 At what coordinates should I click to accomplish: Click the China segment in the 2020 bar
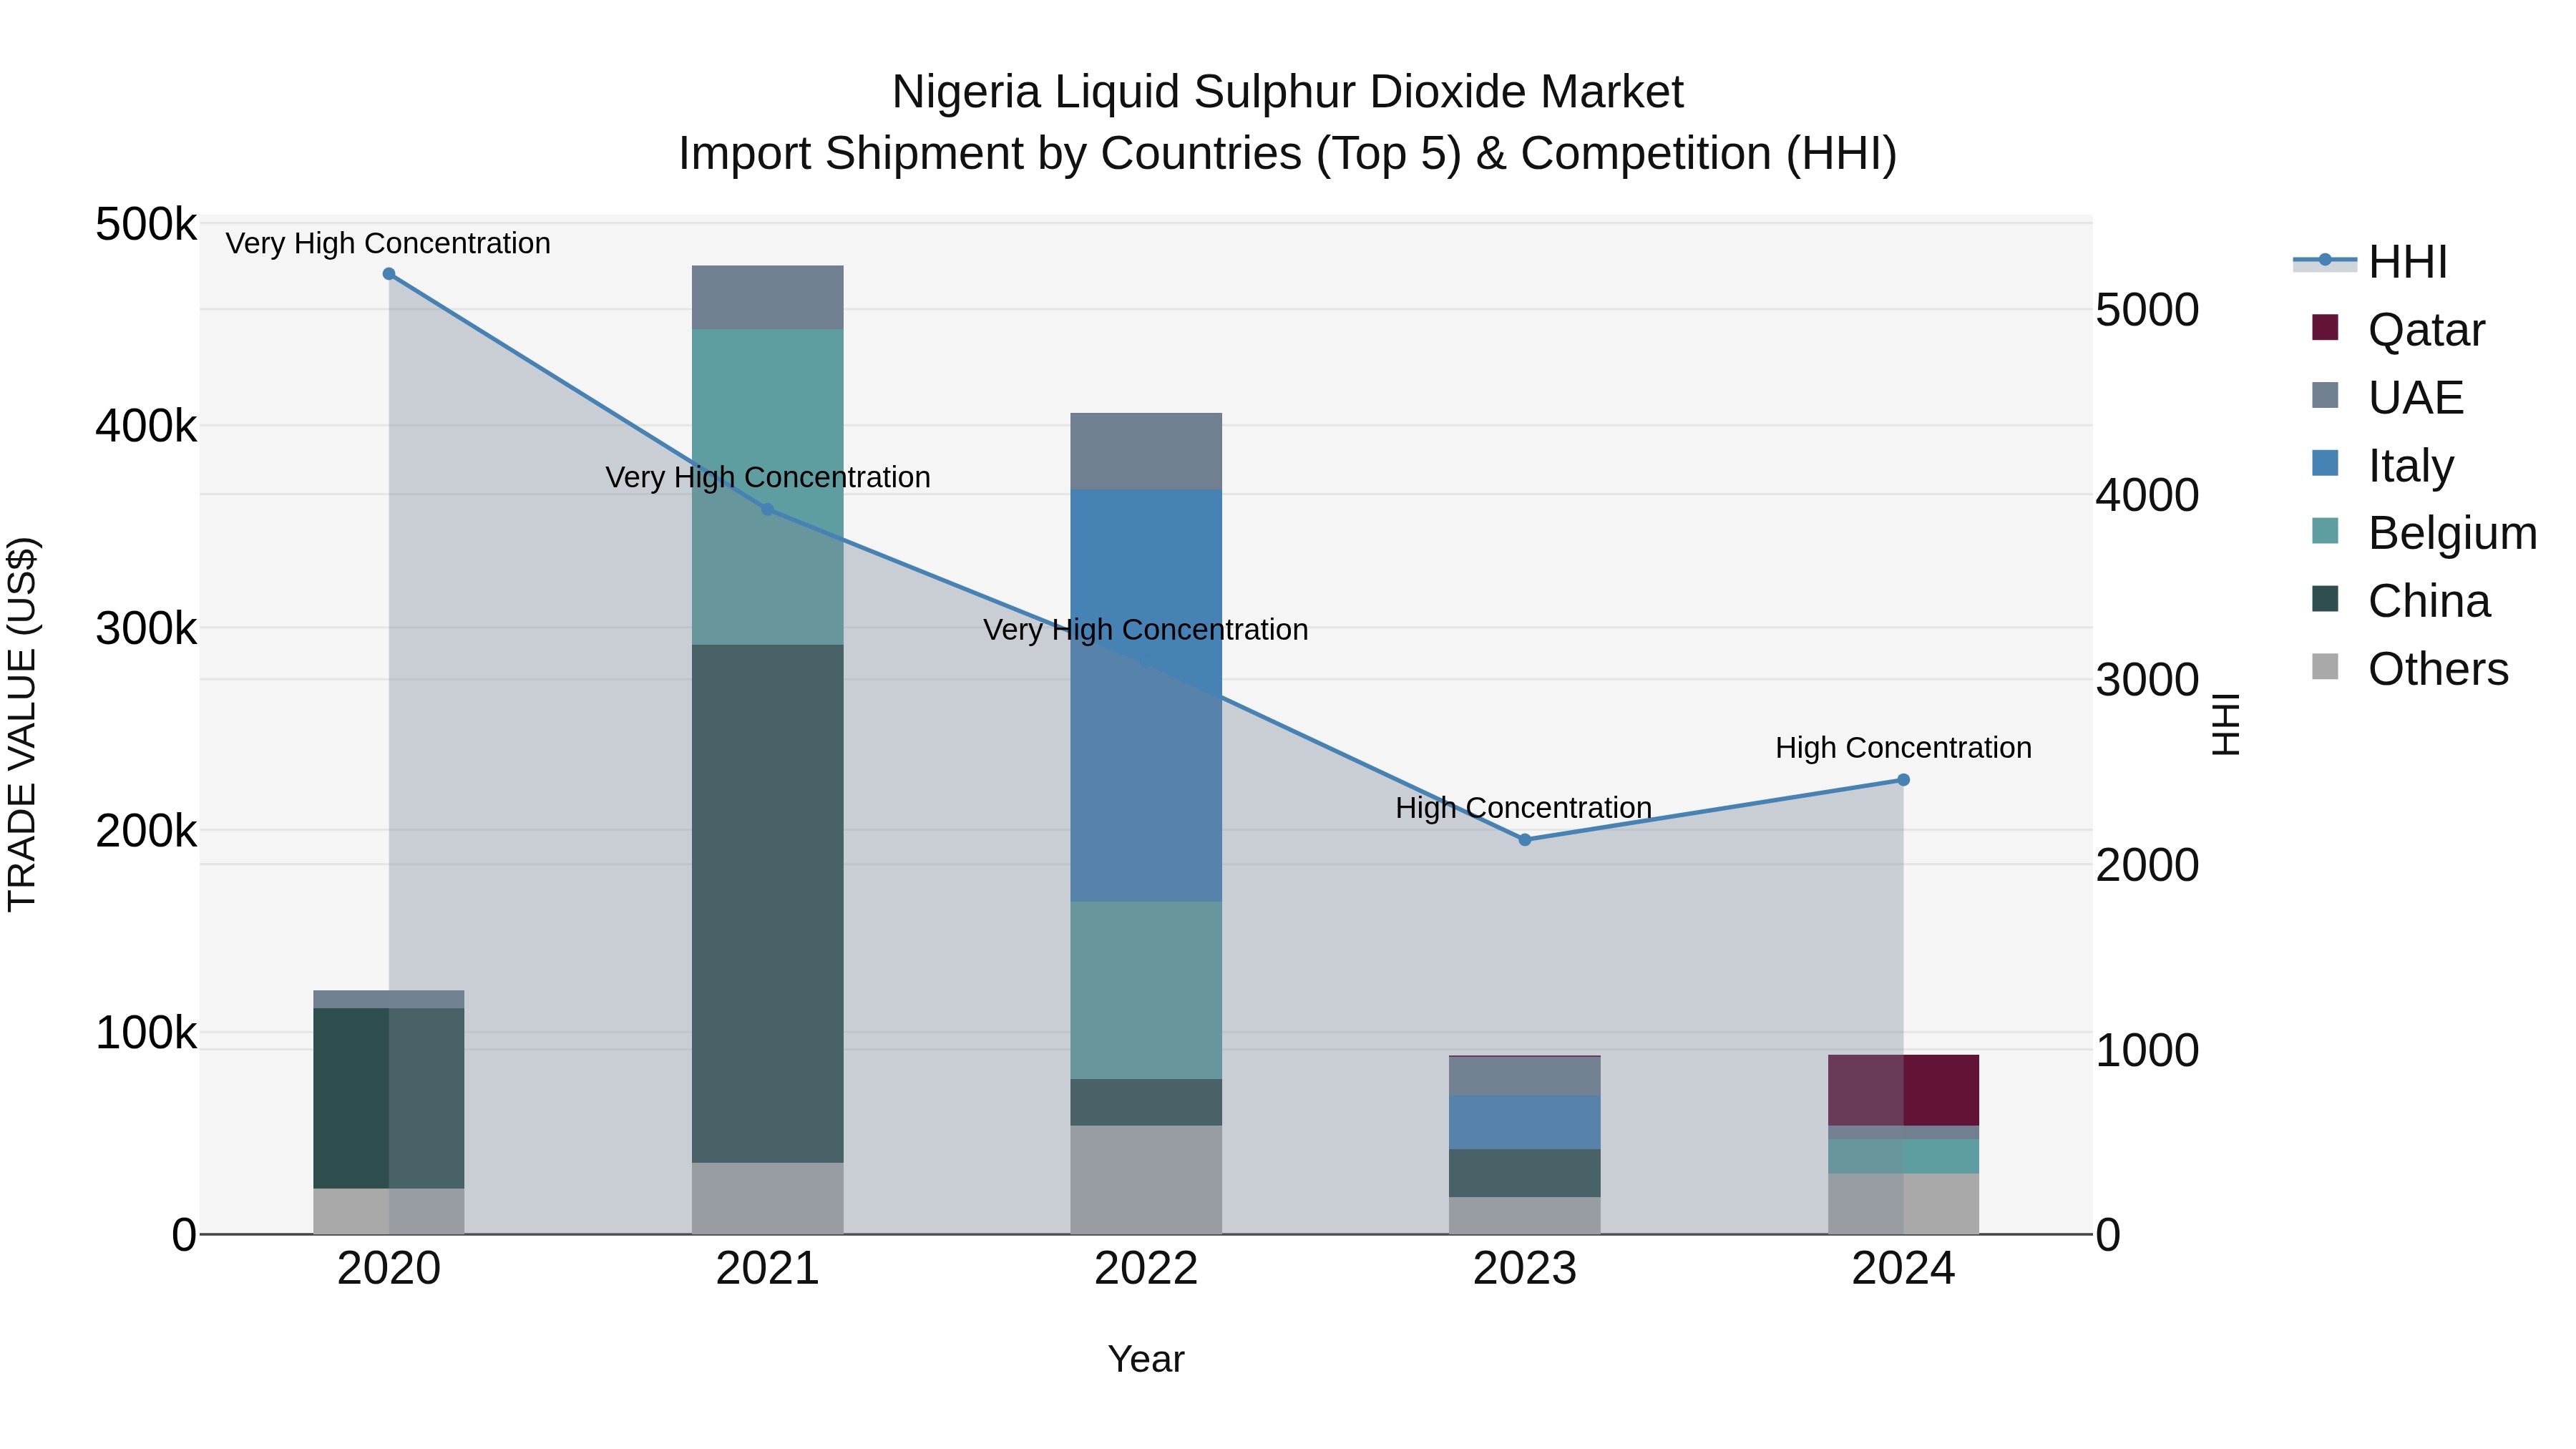(389, 1098)
